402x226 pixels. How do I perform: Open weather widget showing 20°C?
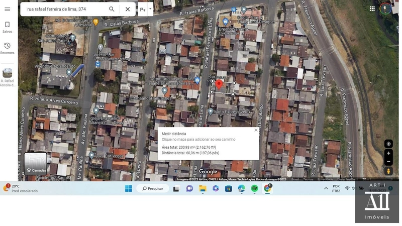(x=21, y=189)
